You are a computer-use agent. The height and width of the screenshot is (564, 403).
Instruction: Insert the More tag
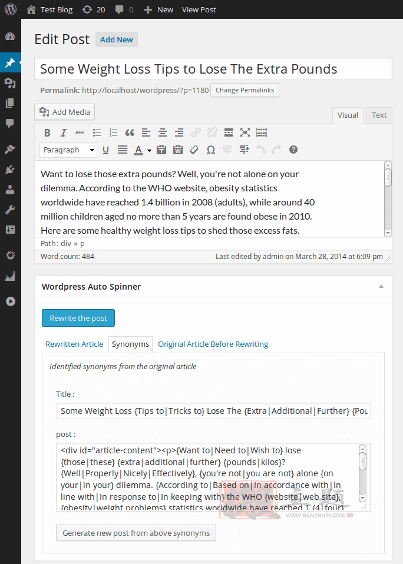coord(229,132)
